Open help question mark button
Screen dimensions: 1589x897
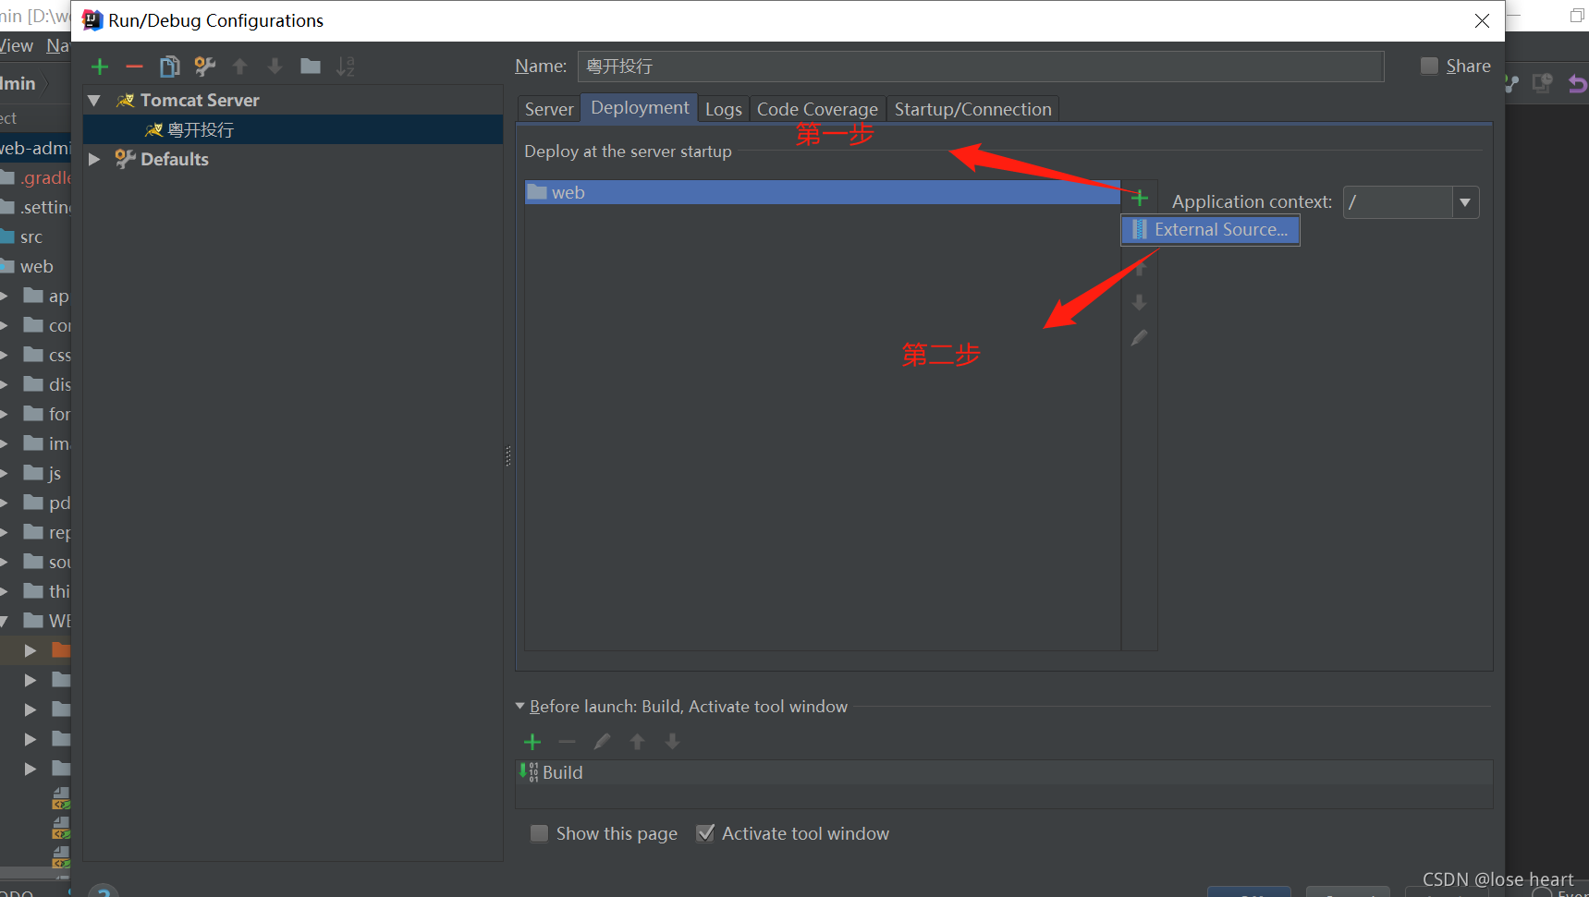click(104, 891)
